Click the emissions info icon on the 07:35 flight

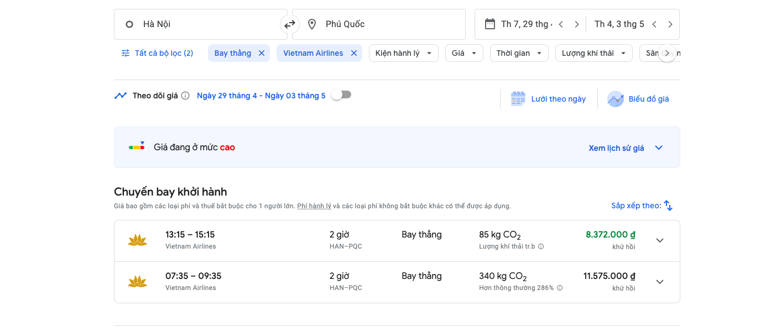(559, 287)
